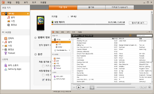
Task: Expand 사진 in main window PC library
Action: click(3, 46)
